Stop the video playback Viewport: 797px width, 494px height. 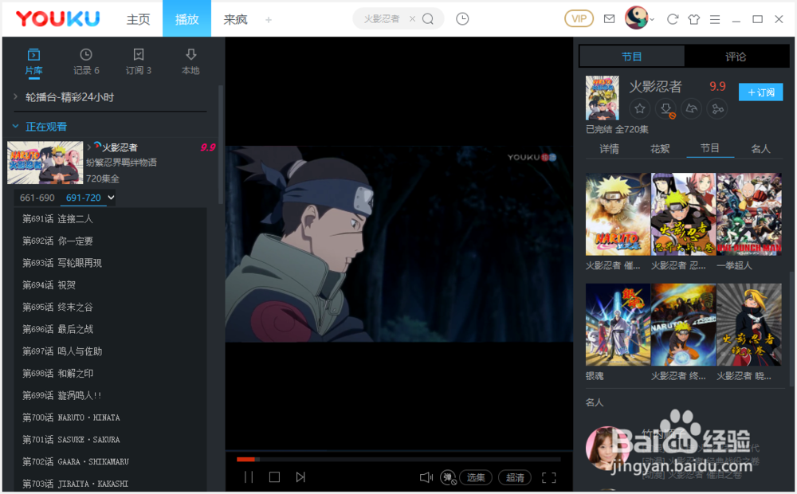(x=274, y=477)
